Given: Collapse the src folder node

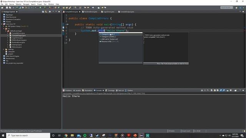Looking at the screenshot, I should [4, 29].
